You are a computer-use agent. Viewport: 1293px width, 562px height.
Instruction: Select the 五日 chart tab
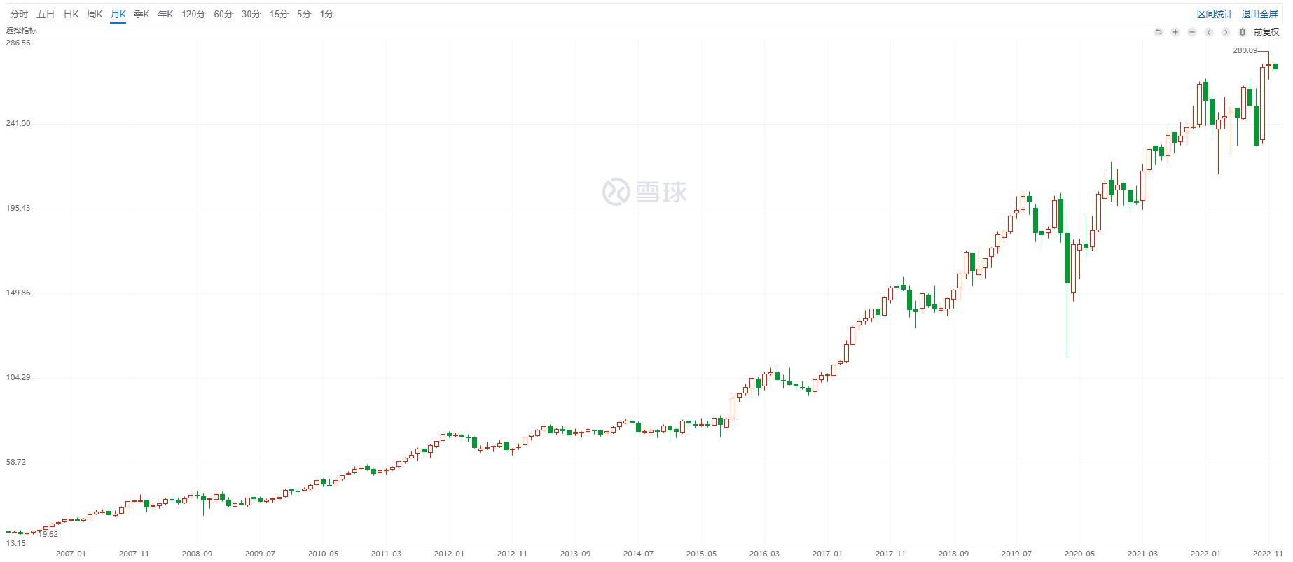46,14
